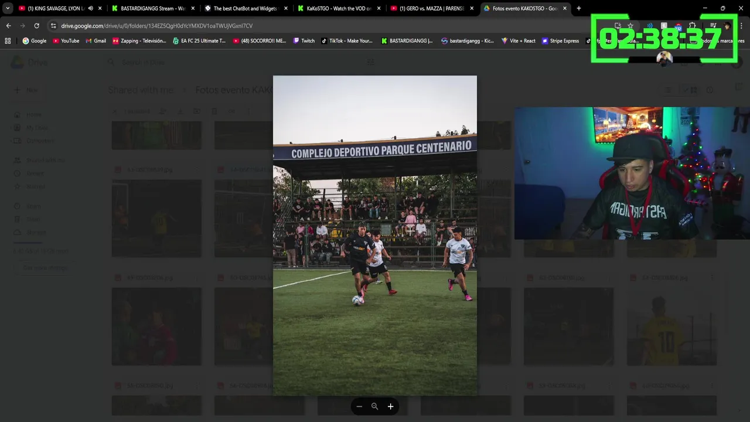Zoom in on the previewed photo
Image resolution: width=750 pixels, height=422 pixels.
(x=390, y=406)
